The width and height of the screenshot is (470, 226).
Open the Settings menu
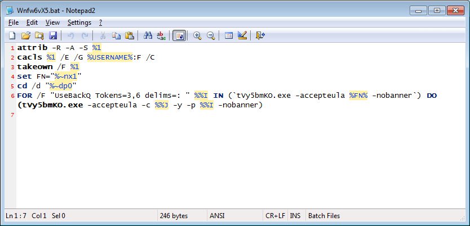click(79, 22)
